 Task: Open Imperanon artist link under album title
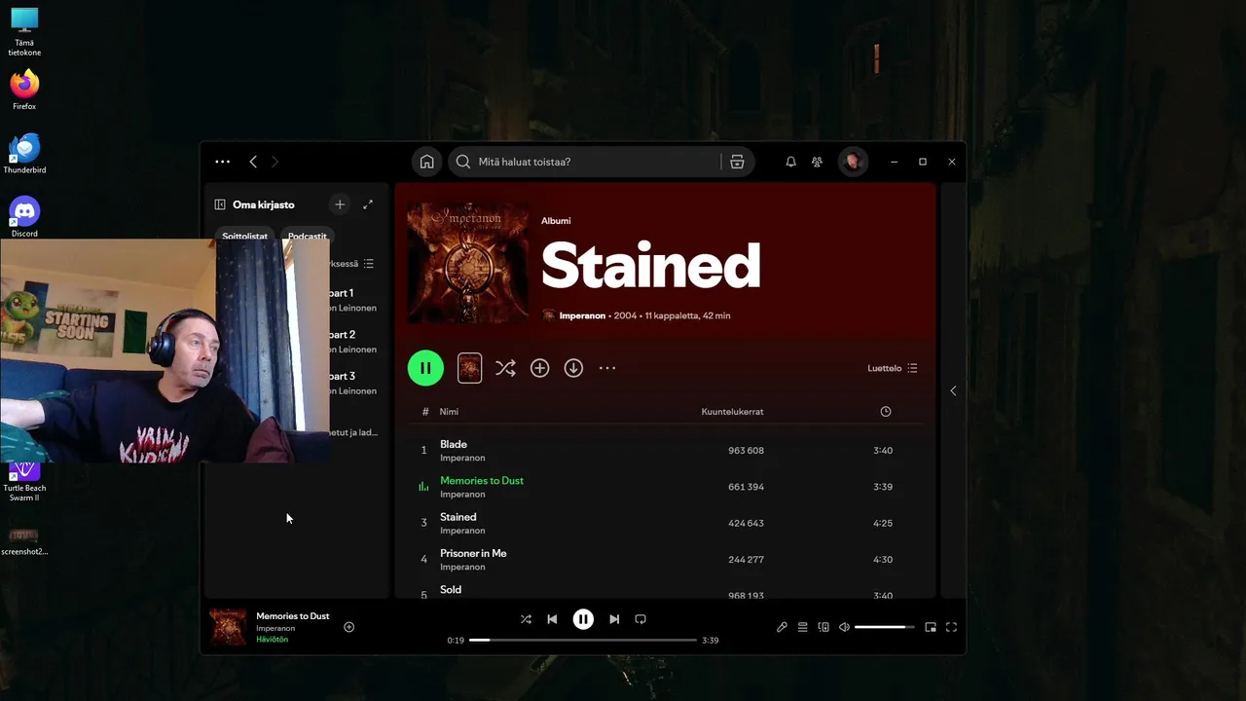582,315
